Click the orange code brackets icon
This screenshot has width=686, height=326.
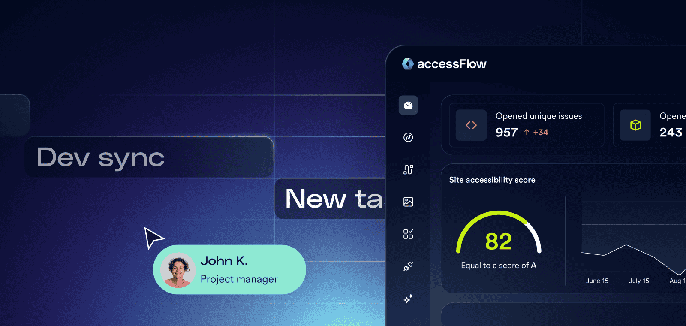point(471,125)
